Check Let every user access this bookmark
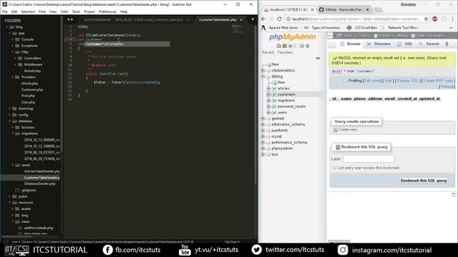The width and height of the screenshot is (458, 257). pos(335,168)
